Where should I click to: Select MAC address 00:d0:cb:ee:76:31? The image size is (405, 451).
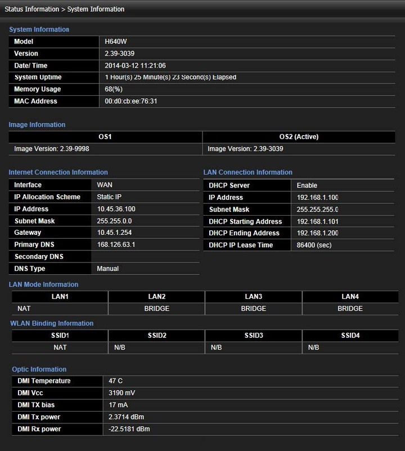point(131,101)
